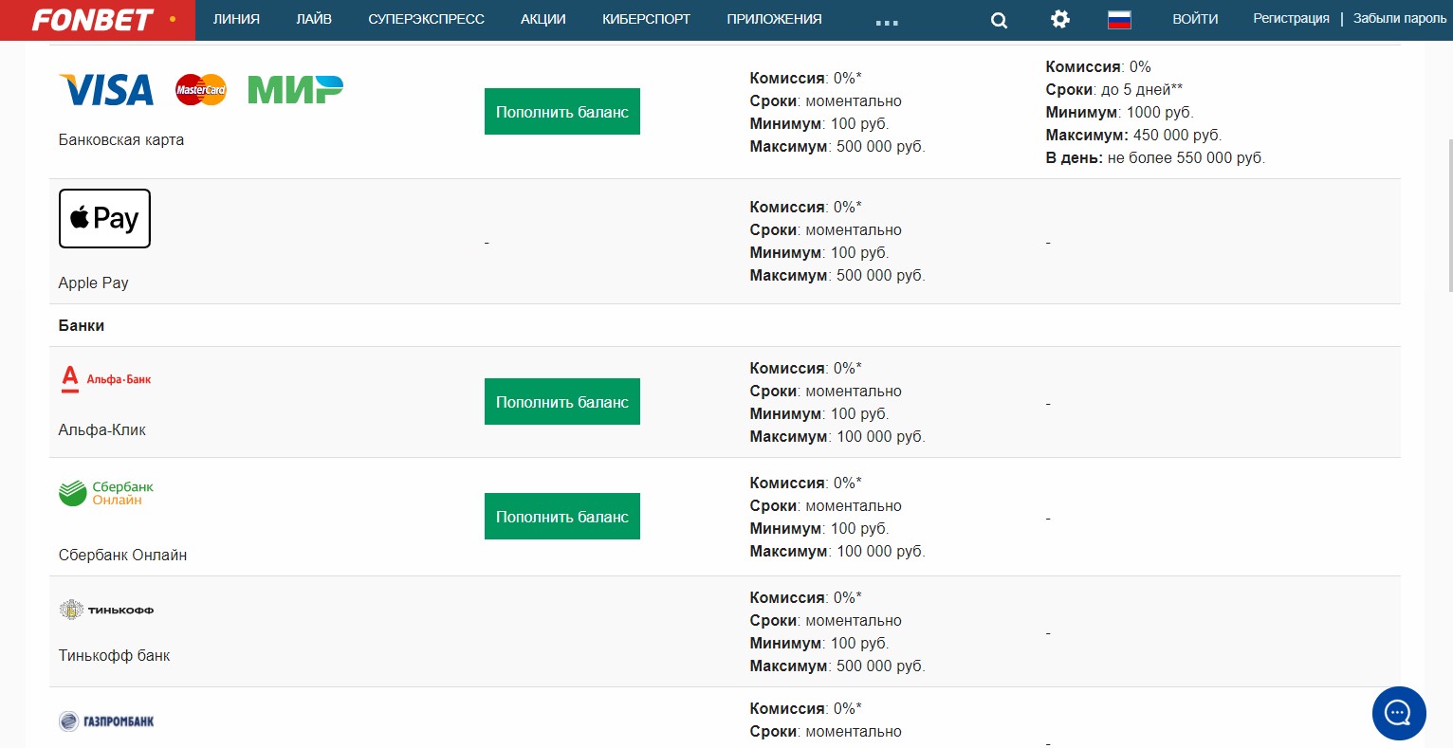Click the Газпромбанк logo
The height and width of the screenshot is (748, 1453).
coord(106,721)
